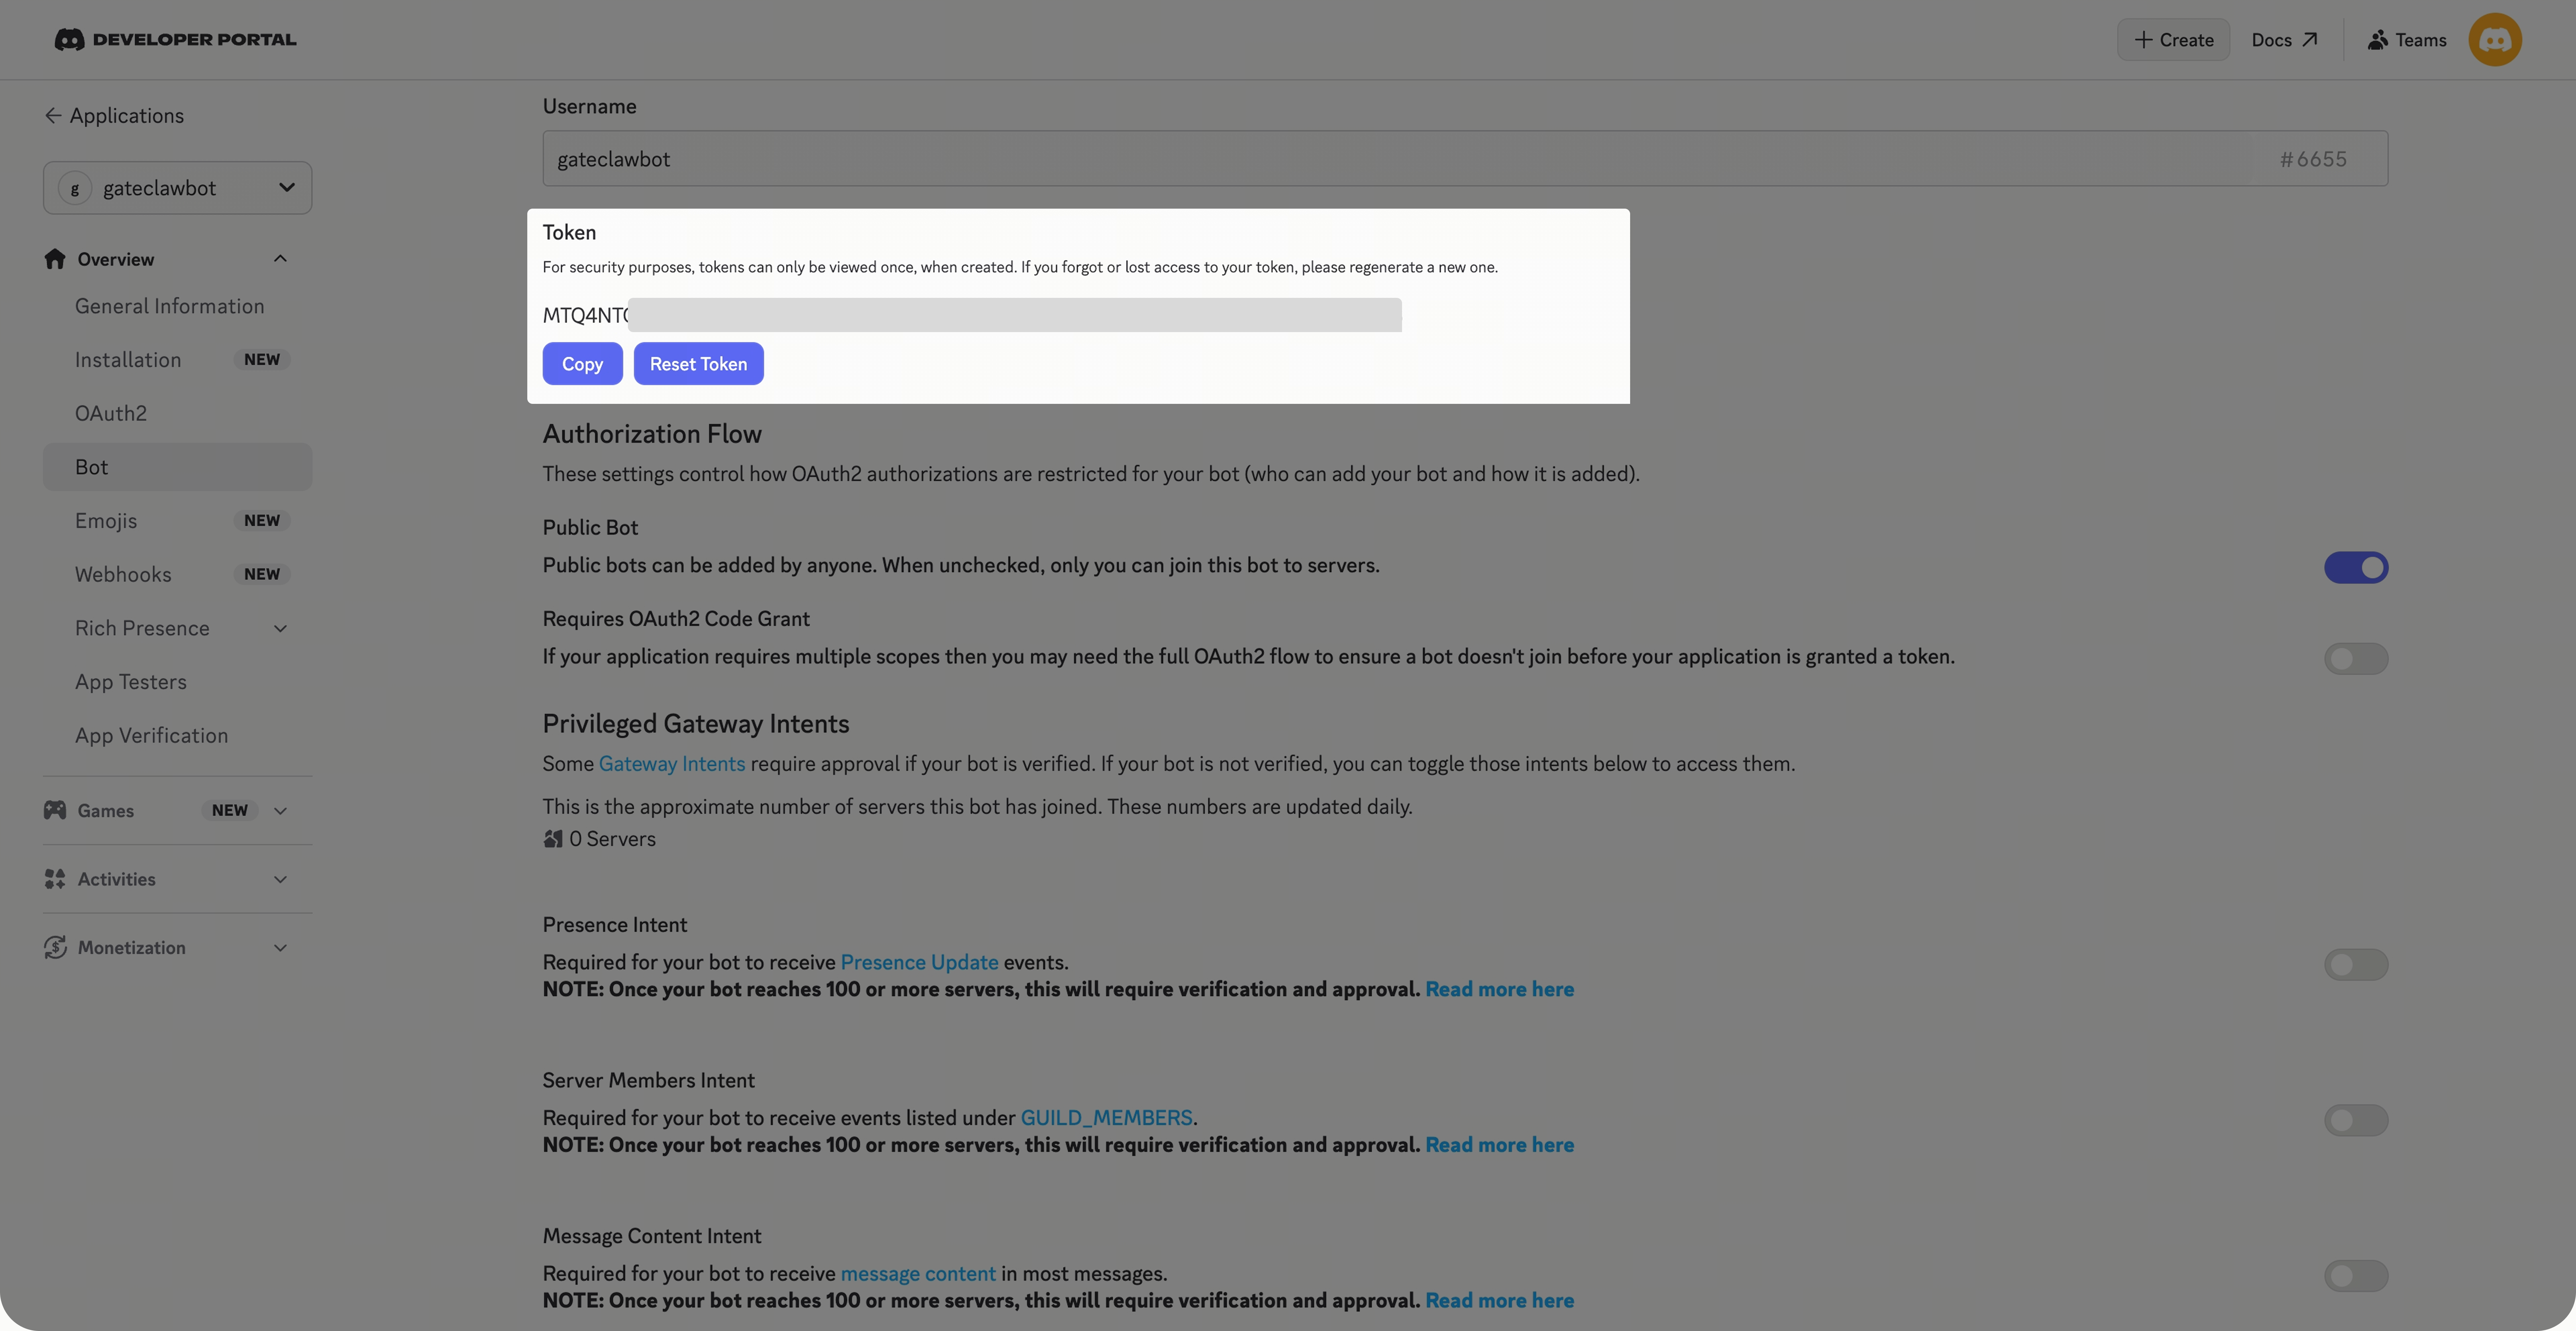Click the Teams people icon

[2377, 40]
